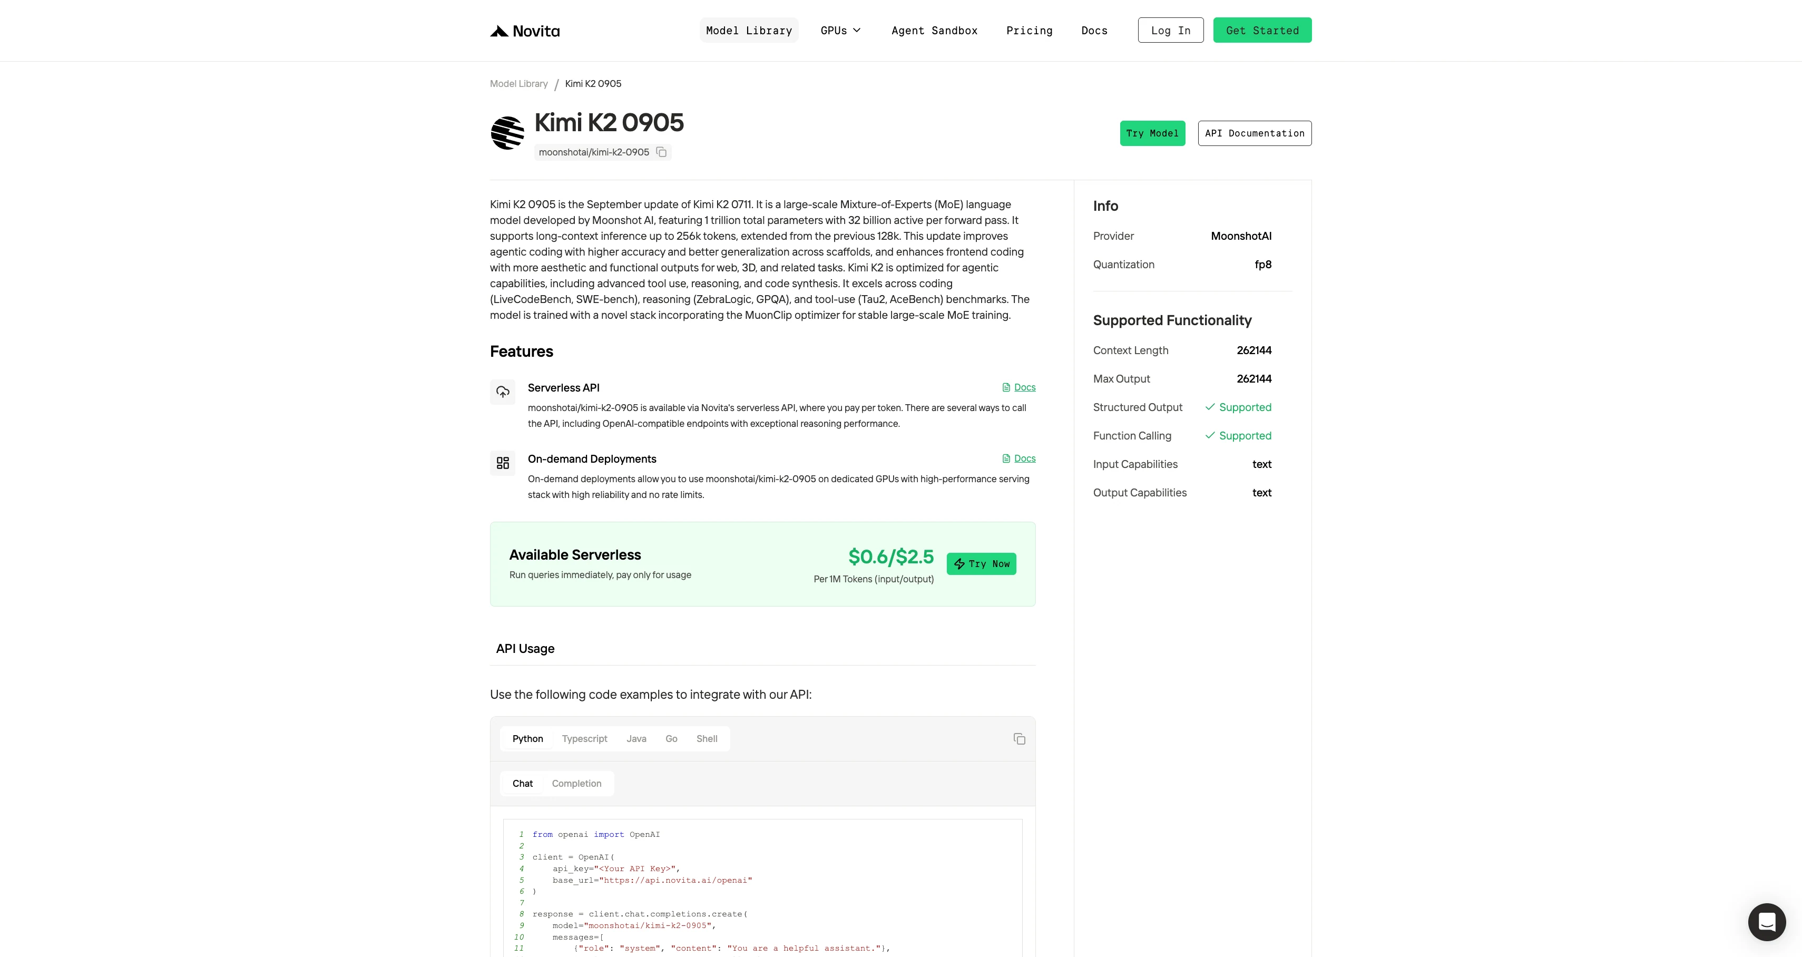Select the Chat example tab
Viewport: 1802px width, 957px height.
[x=523, y=784]
